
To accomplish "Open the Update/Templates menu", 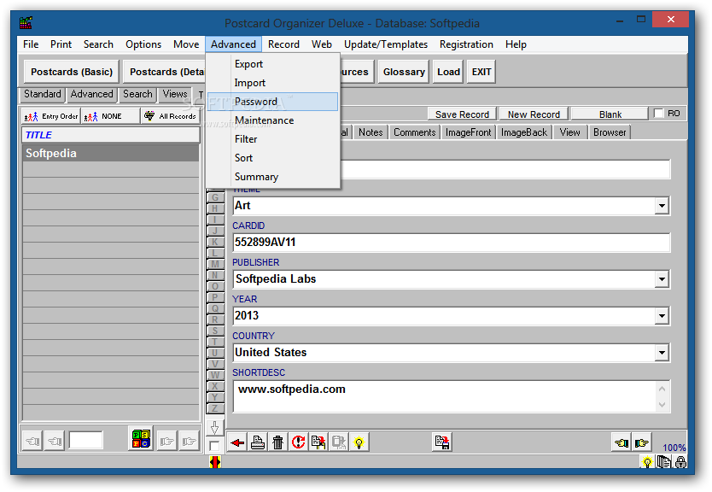I will pos(386,44).
